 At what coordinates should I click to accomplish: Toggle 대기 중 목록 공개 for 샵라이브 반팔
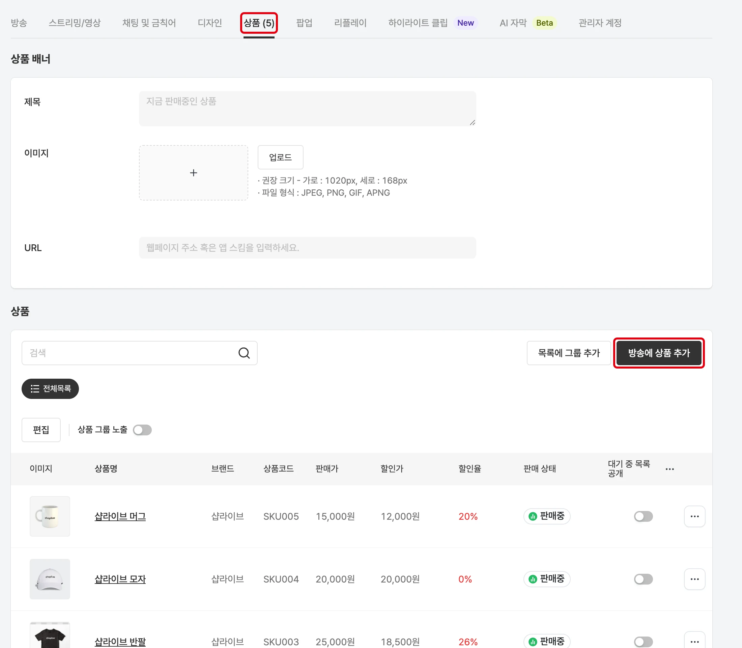[x=643, y=642]
